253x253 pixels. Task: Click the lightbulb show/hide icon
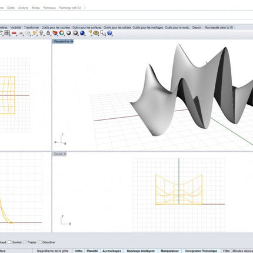(41, 33)
